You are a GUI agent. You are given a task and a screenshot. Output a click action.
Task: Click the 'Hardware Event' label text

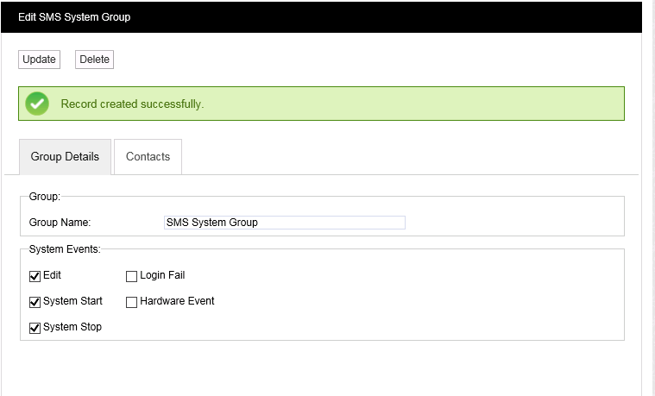(x=177, y=301)
